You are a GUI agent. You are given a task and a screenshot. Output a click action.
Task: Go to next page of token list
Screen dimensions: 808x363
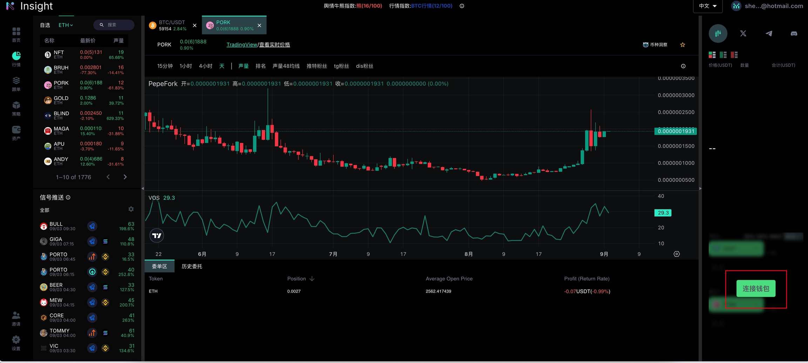coord(125,177)
